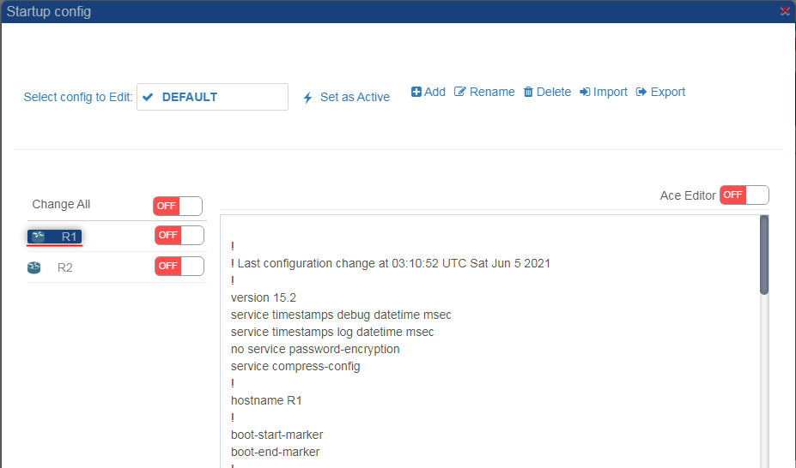The image size is (796, 468).
Task: Click the 'Ace Editor' label
Action: pyautogui.click(x=688, y=195)
